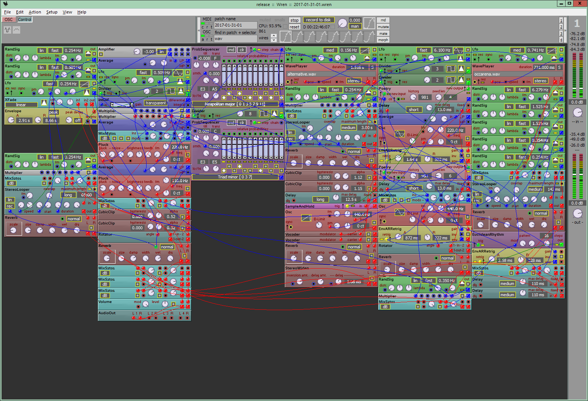Open the File menu
Screen dimensions: 588x401
7,12
